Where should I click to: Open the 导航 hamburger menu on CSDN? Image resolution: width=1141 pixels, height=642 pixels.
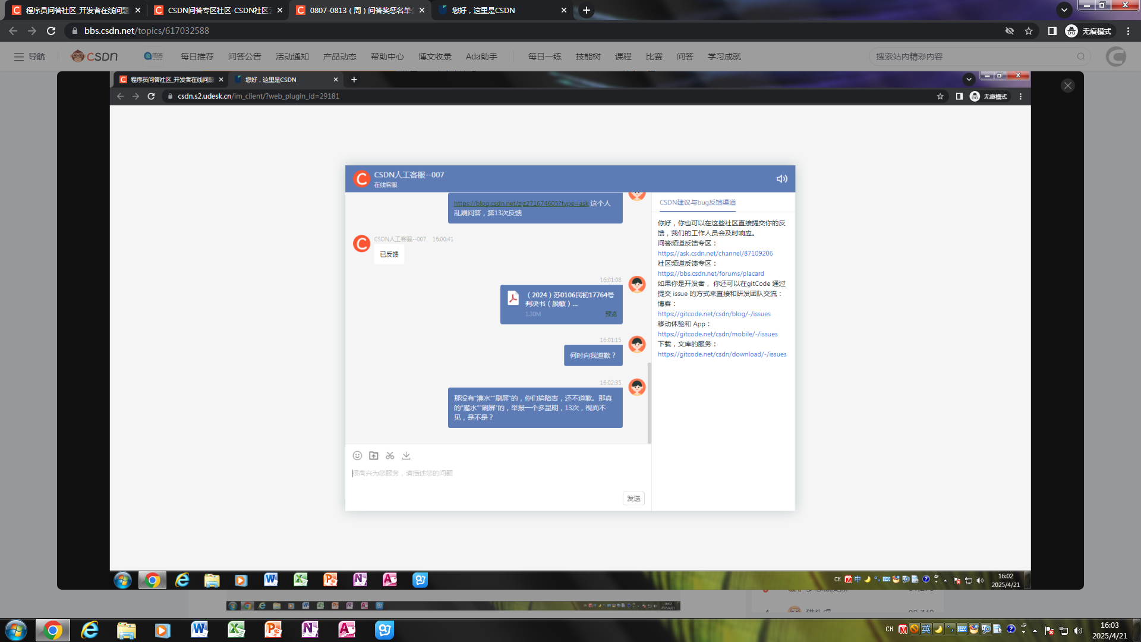(29, 56)
